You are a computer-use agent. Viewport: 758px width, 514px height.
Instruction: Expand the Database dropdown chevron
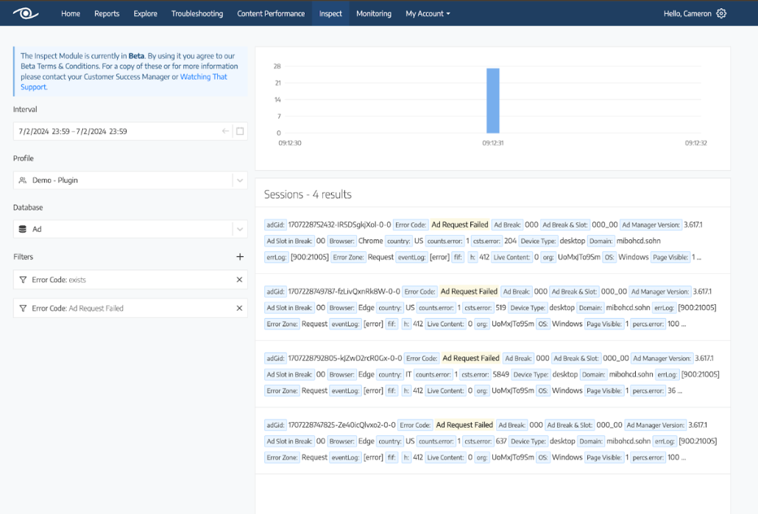tap(240, 229)
